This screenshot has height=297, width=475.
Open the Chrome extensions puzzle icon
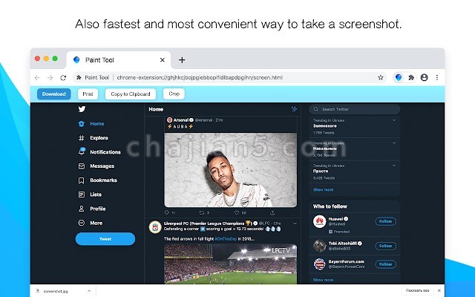[411, 77]
